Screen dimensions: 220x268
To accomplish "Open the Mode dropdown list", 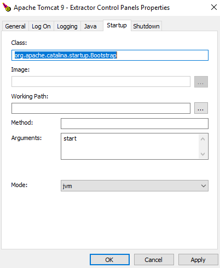I will click(135, 186).
